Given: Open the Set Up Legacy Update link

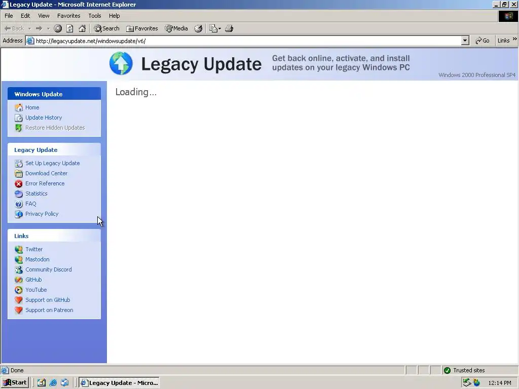Looking at the screenshot, I should click(x=53, y=163).
